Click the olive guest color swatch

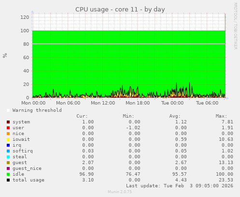point(8,163)
